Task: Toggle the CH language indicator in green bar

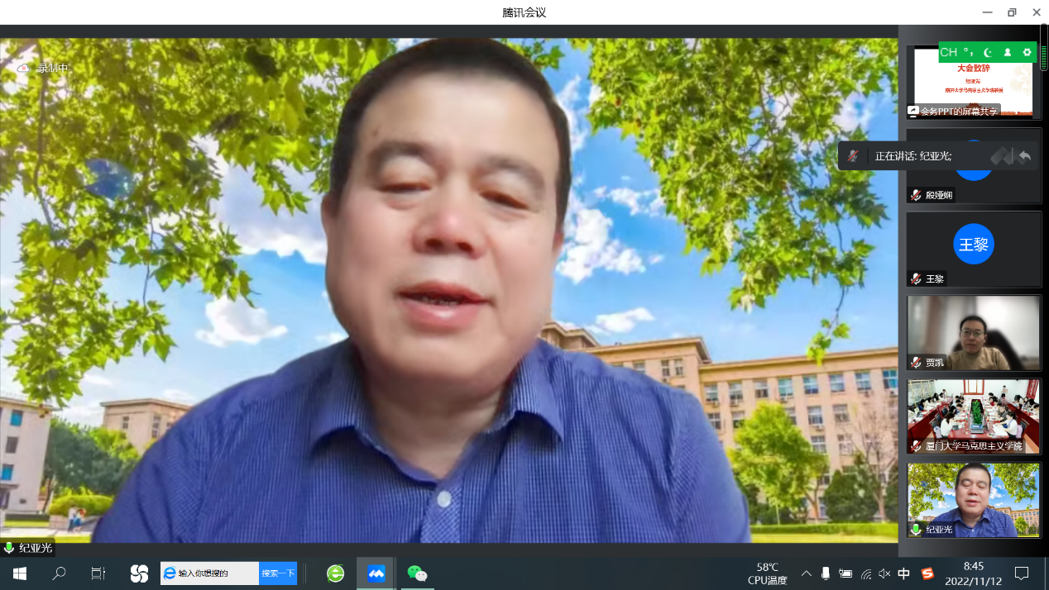Action: point(948,52)
